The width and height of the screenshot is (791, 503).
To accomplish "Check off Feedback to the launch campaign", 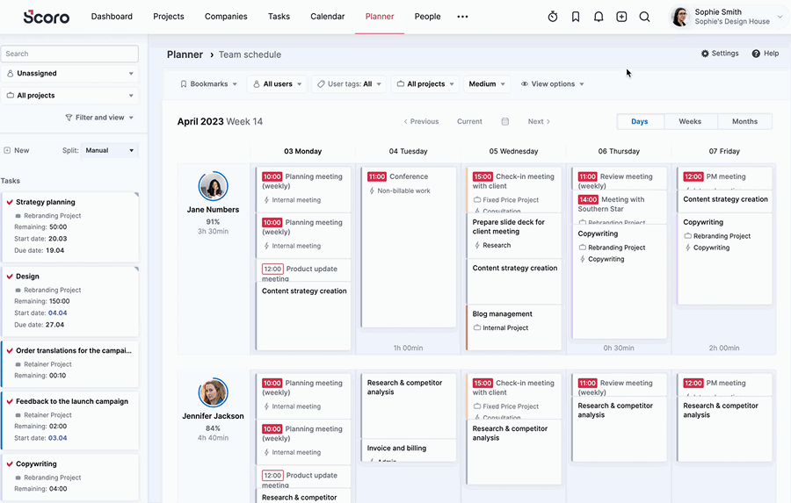I will tap(9, 401).
